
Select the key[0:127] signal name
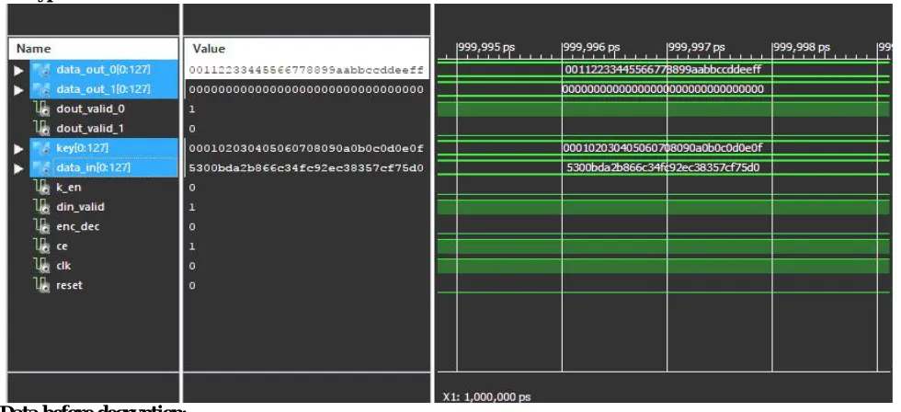pyautogui.click(x=82, y=148)
